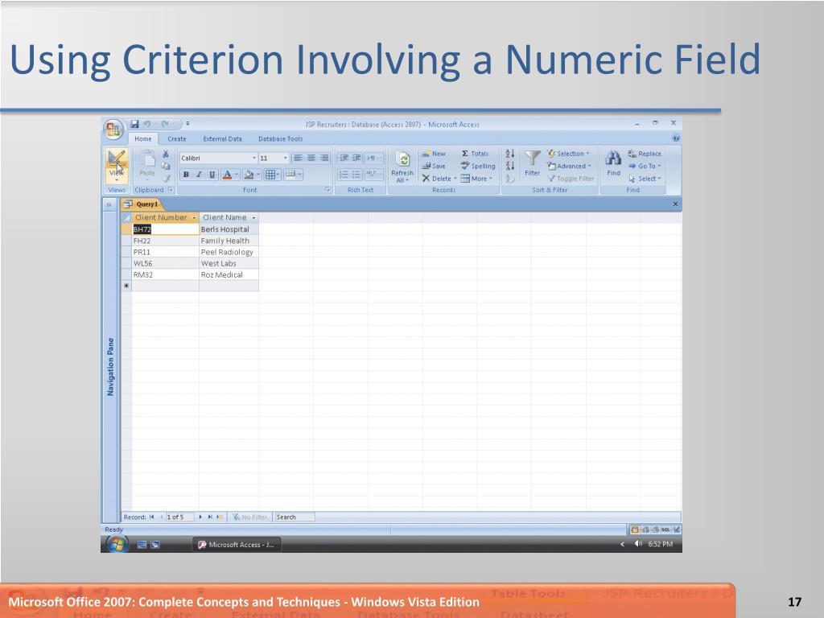Run Spelling check
824x618 pixels.
(478, 166)
